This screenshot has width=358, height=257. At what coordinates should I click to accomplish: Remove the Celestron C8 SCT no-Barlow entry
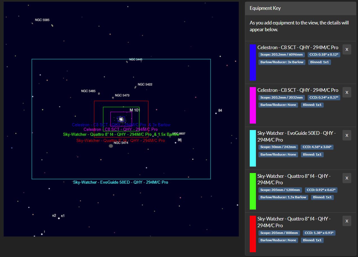click(347, 92)
